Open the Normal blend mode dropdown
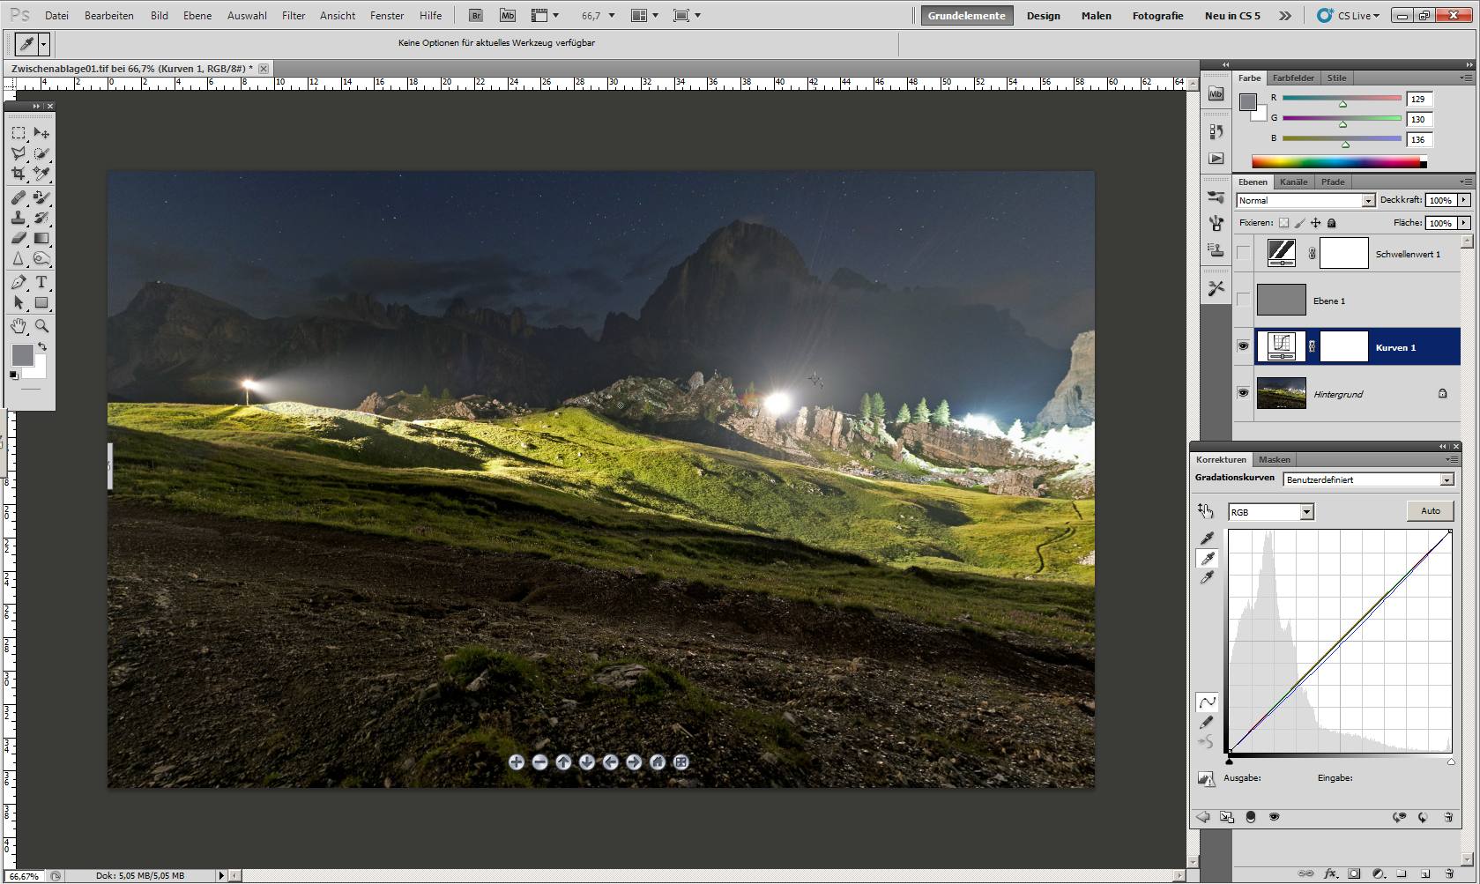 [x=1368, y=201]
